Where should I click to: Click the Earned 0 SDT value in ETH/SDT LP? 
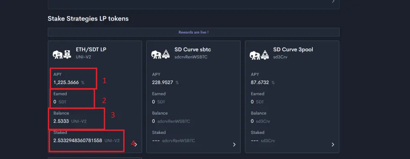click(x=60, y=102)
